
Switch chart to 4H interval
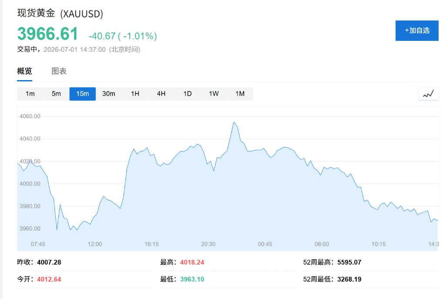coord(161,94)
